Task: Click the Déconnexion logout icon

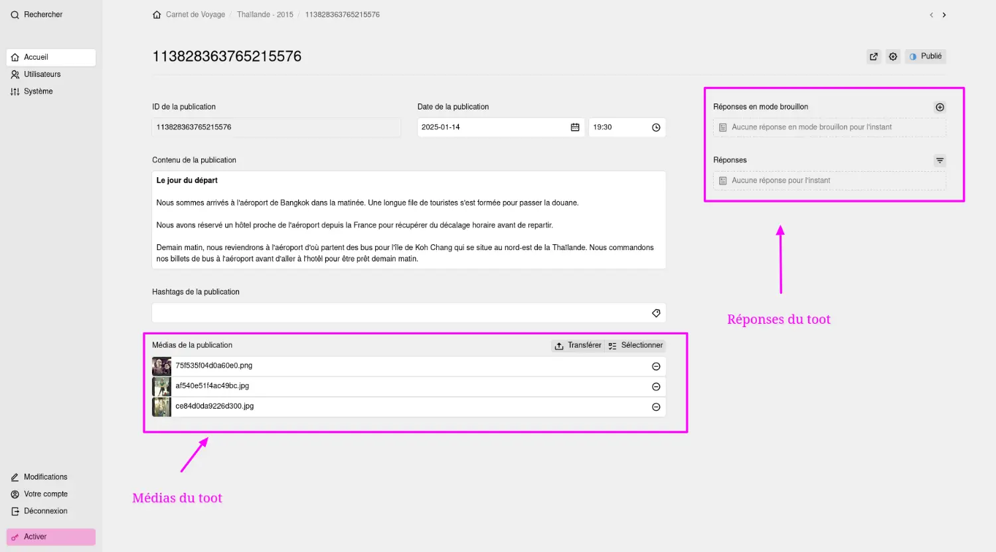Action: click(x=15, y=512)
